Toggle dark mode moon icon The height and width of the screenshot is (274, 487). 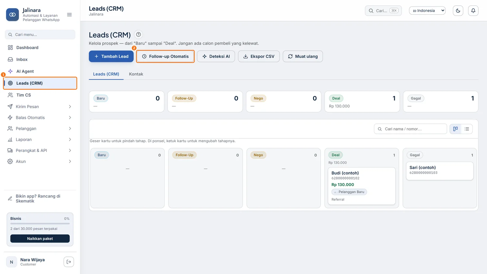pyautogui.click(x=458, y=11)
